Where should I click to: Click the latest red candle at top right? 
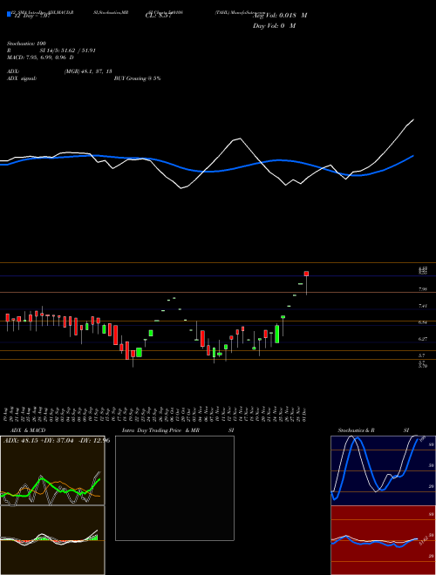tap(306, 274)
